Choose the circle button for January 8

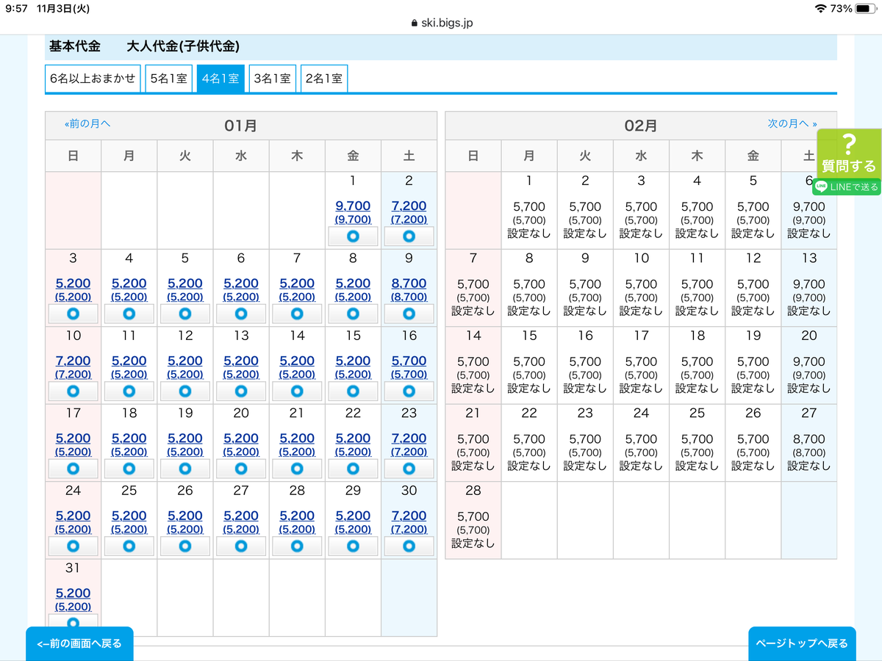point(353,314)
